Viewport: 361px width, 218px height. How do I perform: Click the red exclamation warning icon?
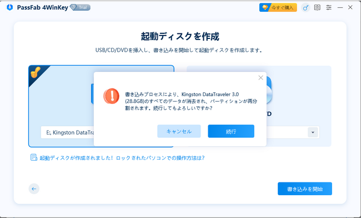point(112,96)
